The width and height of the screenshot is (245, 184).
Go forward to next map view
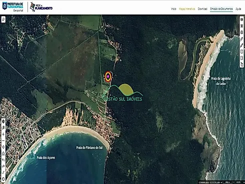click(3, 166)
